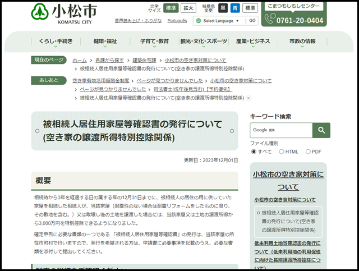
Task: Open 建築住宅課 breadcrumb link
Action: pos(144,61)
